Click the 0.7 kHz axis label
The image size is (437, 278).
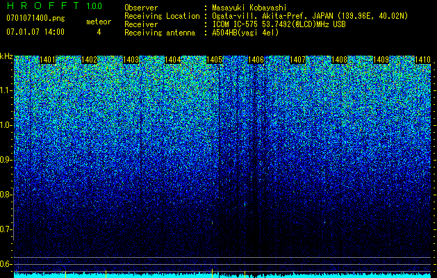[6, 229]
